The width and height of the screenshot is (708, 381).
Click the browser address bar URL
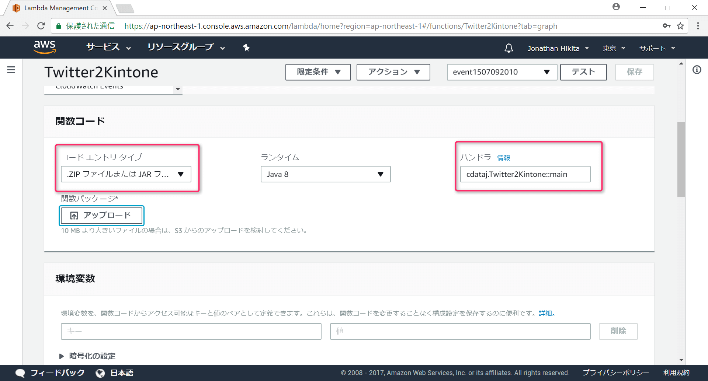click(341, 26)
